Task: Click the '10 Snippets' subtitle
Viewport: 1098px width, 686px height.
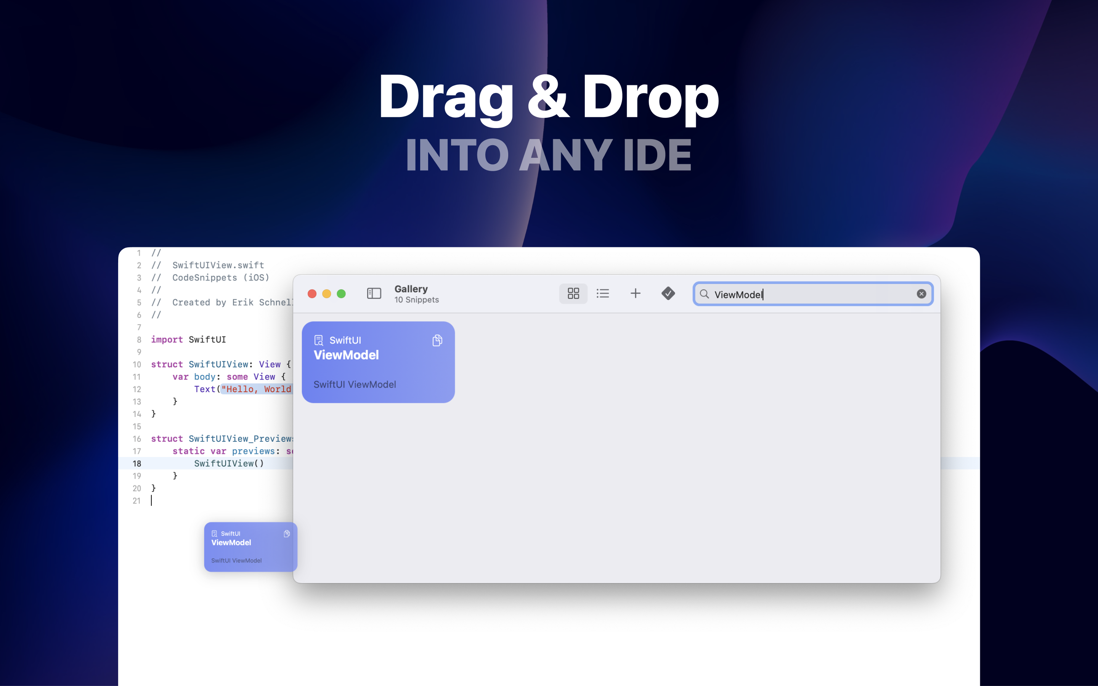Action: pos(416,300)
